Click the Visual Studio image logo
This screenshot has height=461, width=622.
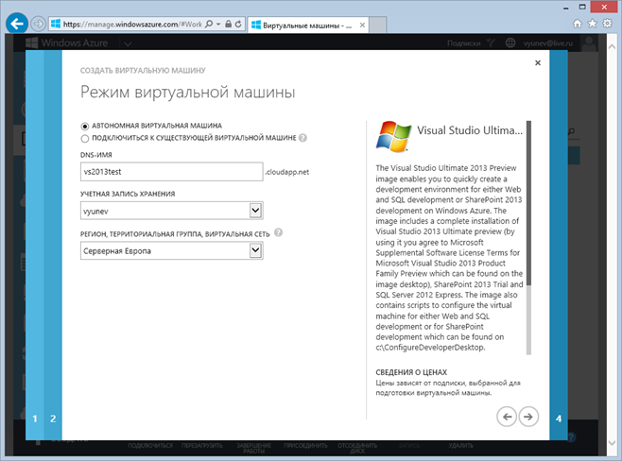click(393, 136)
